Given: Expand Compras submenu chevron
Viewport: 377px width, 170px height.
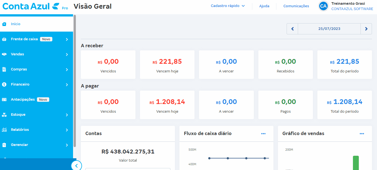Looking at the screenshot, I should [x=67, y=70].
